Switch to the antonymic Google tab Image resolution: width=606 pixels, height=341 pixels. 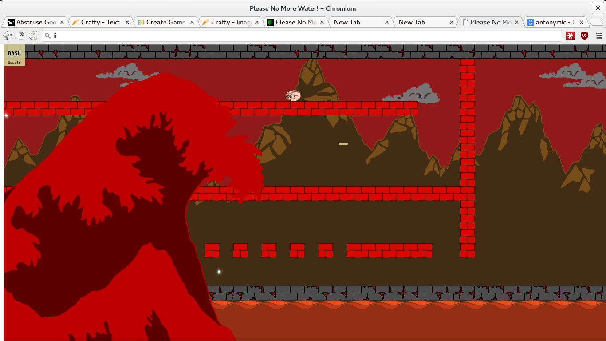tap(555, 22)
